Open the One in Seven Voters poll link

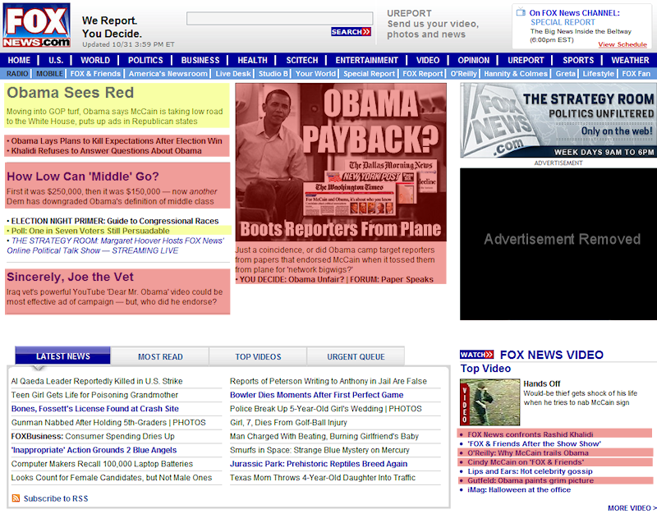pyautogui.click(x=90, y=231)
